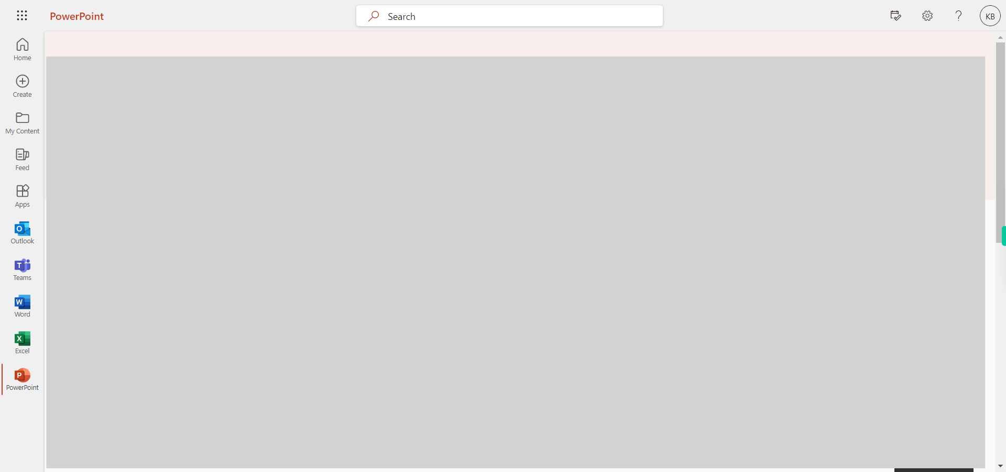This screenshot has width=1006, height=472.
Task: Open the KB account avatar menu
Action: click(x=990, y=16)
